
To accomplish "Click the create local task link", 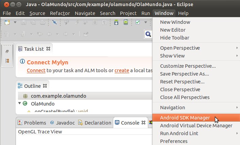I will 122,70.
